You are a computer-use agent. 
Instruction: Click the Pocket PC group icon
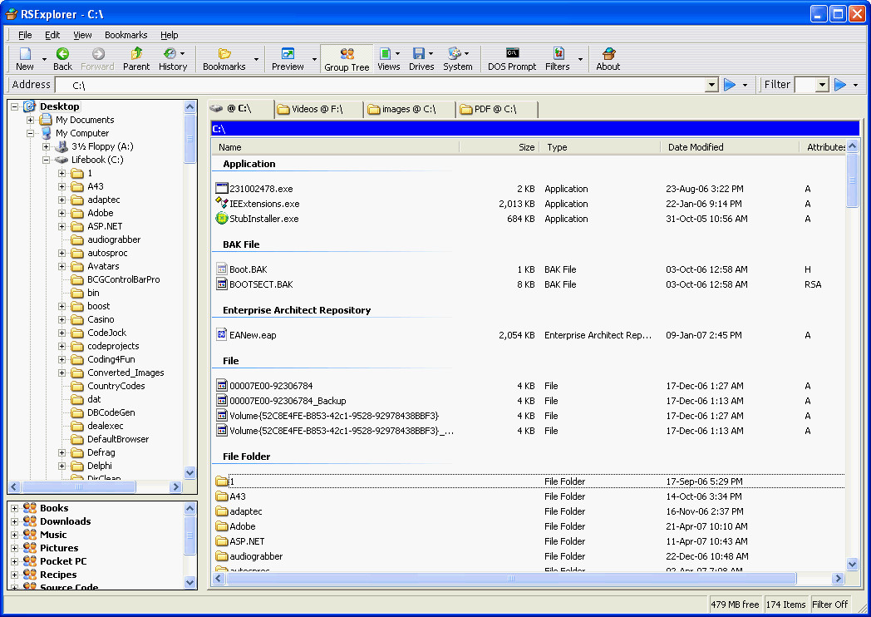click(29, 560)
